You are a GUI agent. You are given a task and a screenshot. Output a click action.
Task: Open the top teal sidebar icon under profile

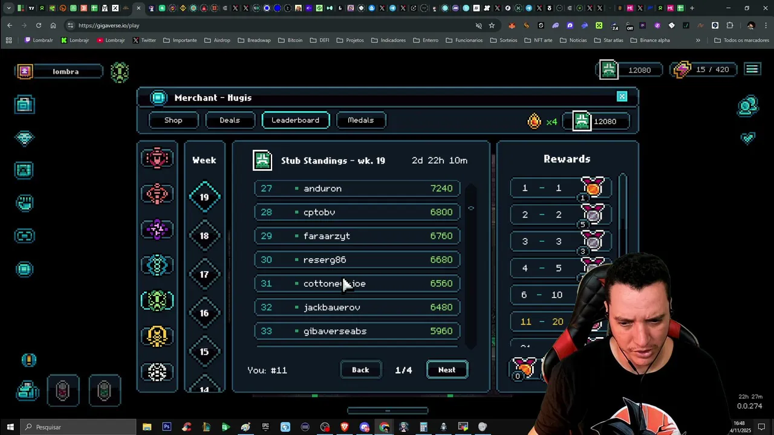[24, 105]
